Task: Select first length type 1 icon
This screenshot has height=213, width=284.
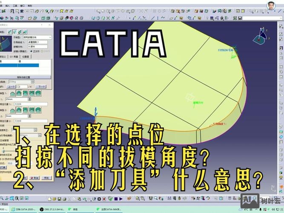Action: point(12,94)
